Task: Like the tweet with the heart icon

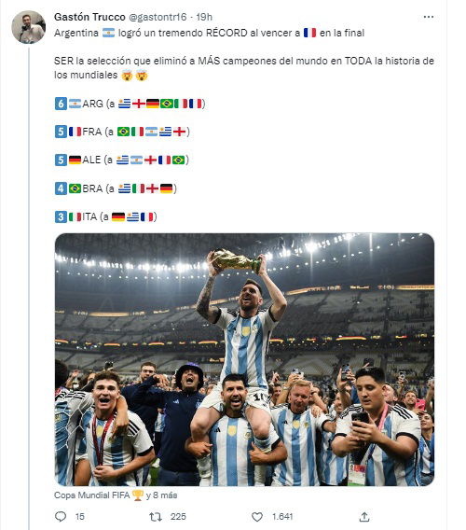Action: click(257, 517)
